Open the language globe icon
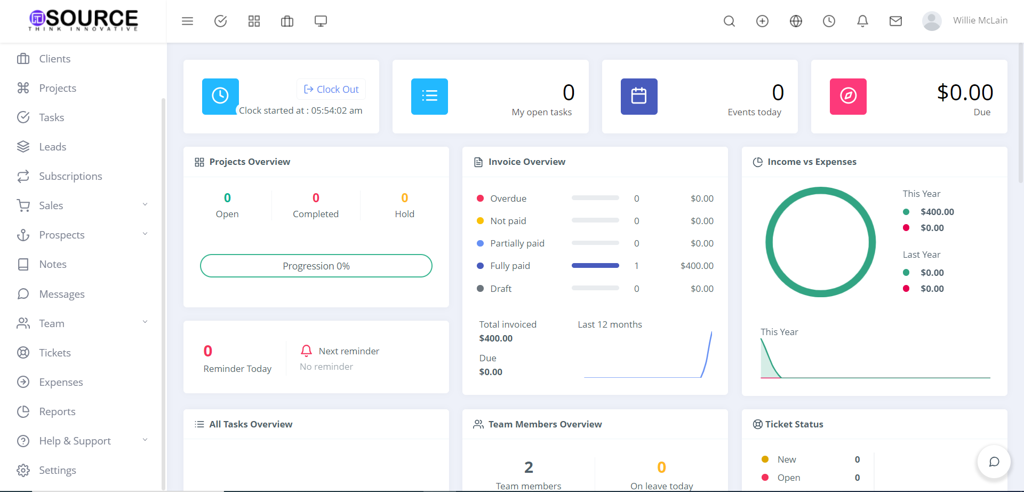Screen dimensions: 1024x492 (796, 21)
